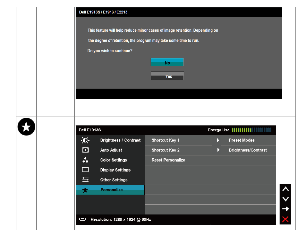Click the Dell E1913S / E1913 / E2213 dialog title

103,12
